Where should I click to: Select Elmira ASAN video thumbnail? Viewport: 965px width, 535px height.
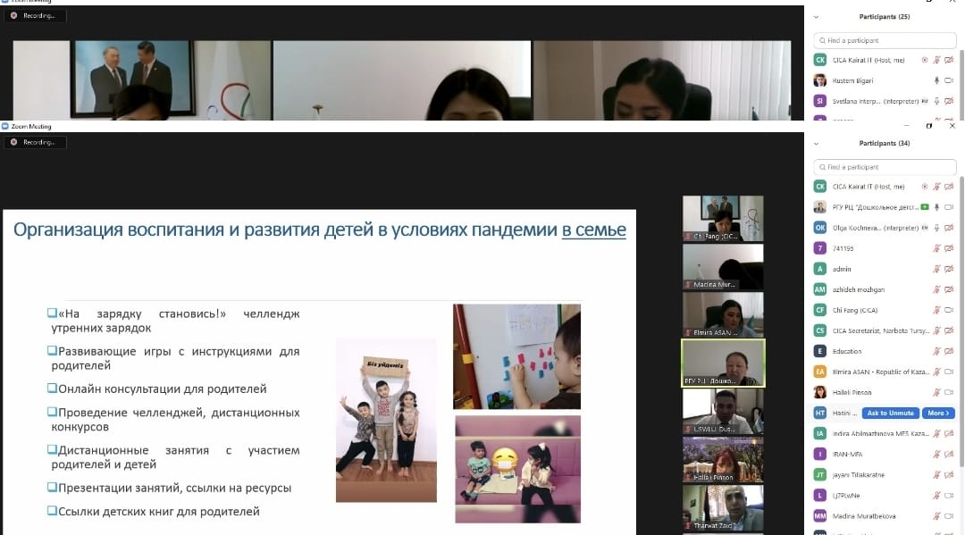click(x=723, y=313)
